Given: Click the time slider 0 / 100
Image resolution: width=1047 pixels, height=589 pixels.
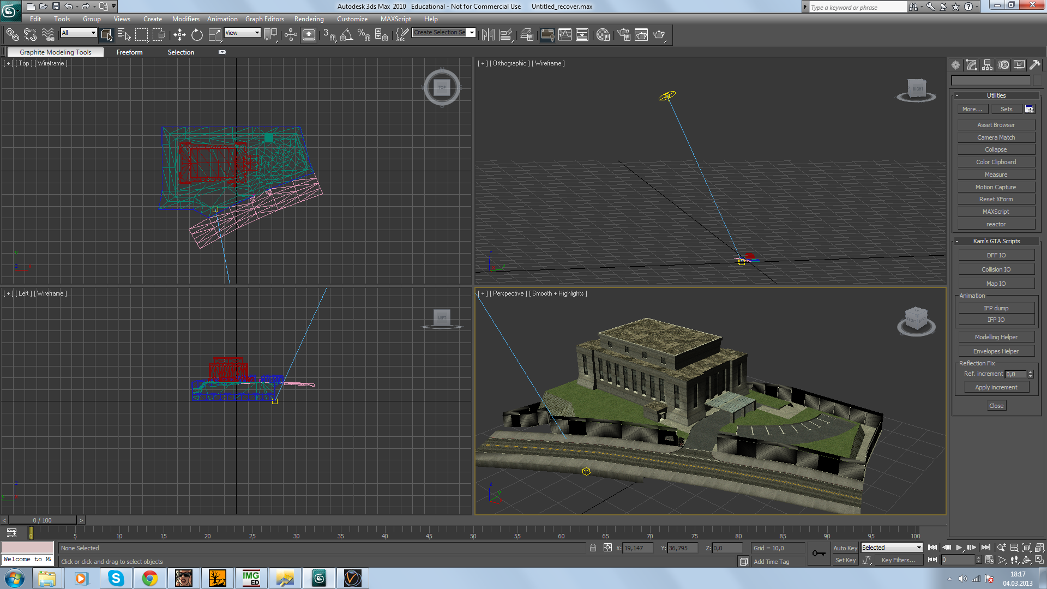Looking at the screenshot, I should (42, 520).
